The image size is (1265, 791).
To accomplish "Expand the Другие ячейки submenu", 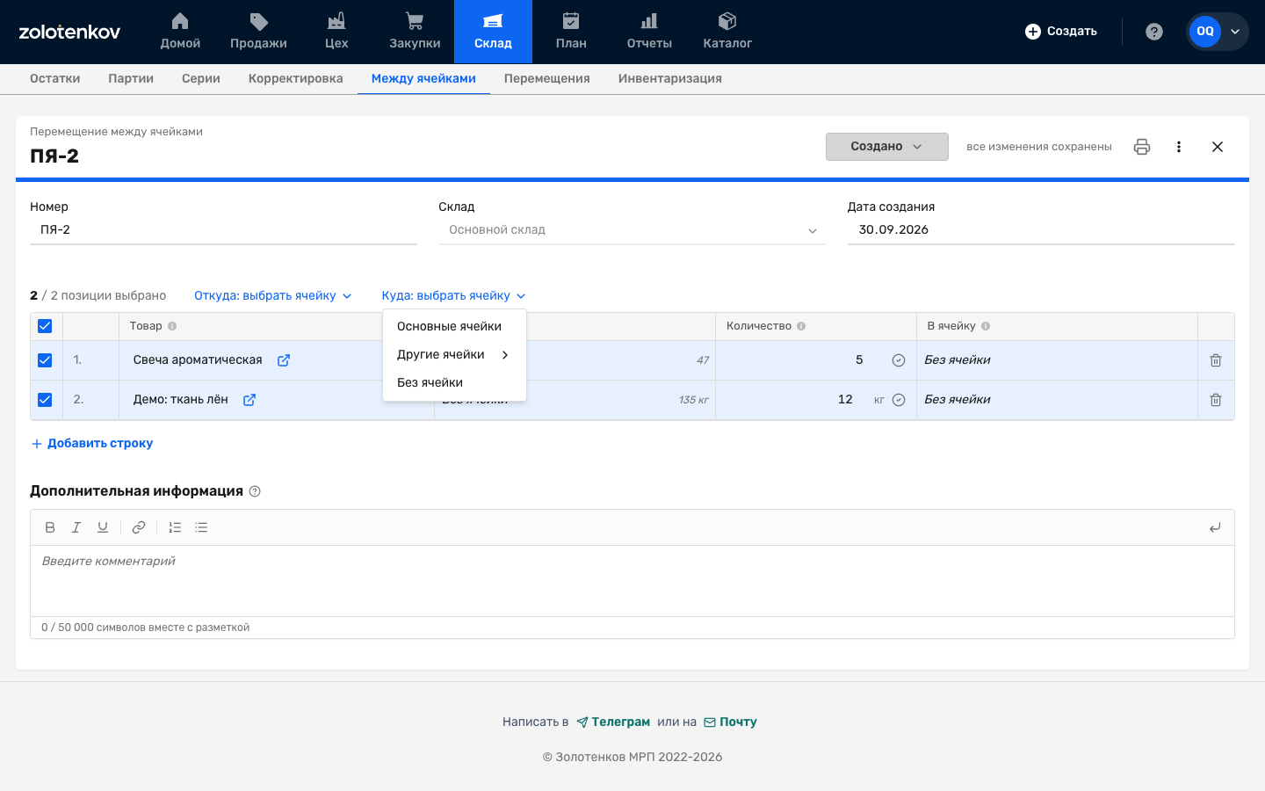I will pos(454,354).
